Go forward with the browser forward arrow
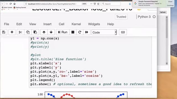This screenshot has height=99, width=177. click(x=7, y=4)
